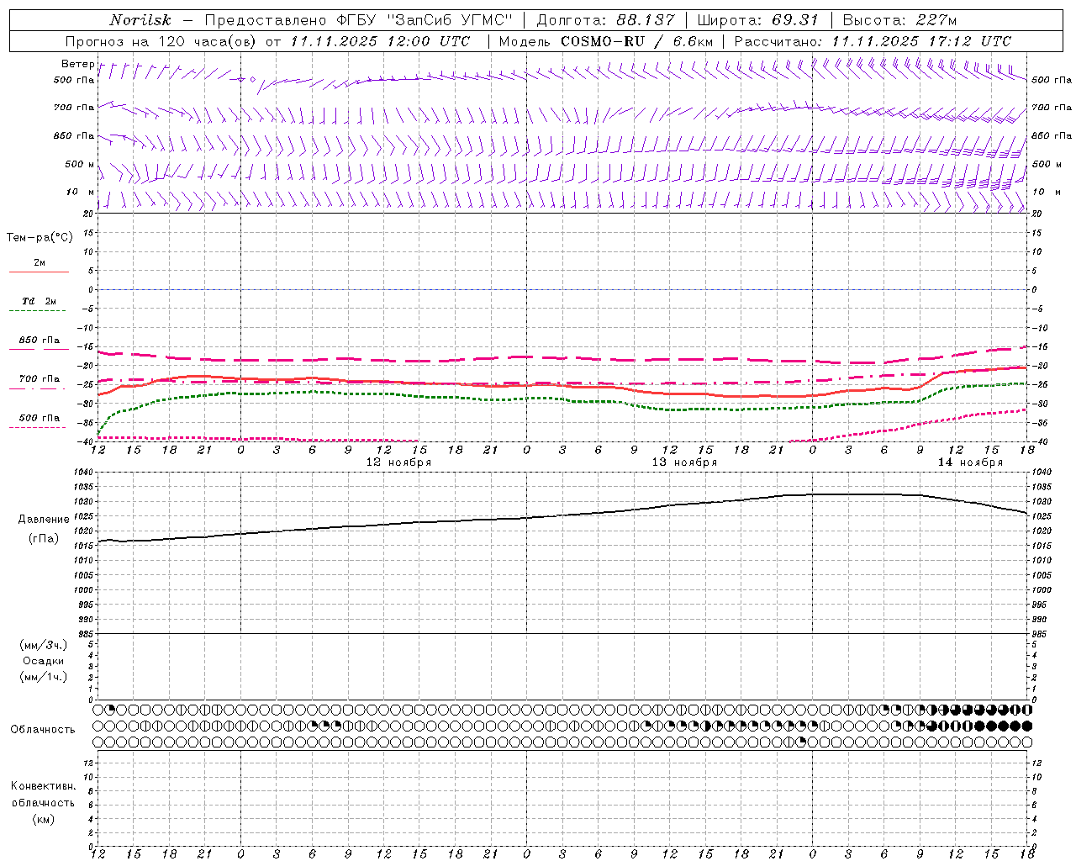Click the model name COSMO-RU / 6.6км
The height and width of the screenshot is (861, 1076).
636,41
